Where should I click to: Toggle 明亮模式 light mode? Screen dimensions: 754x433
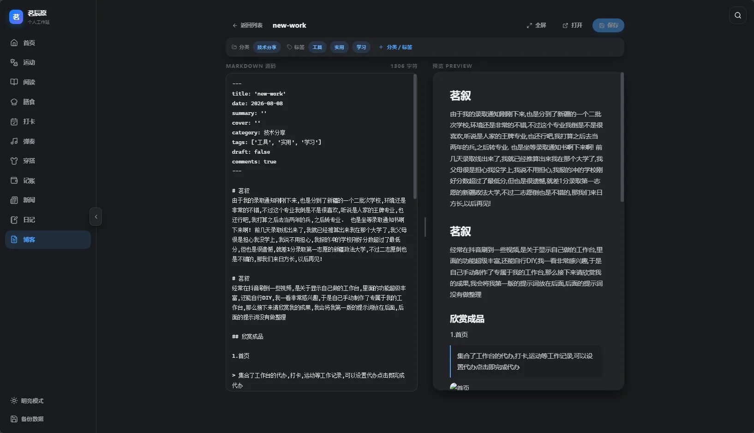(x=27, y=401)
